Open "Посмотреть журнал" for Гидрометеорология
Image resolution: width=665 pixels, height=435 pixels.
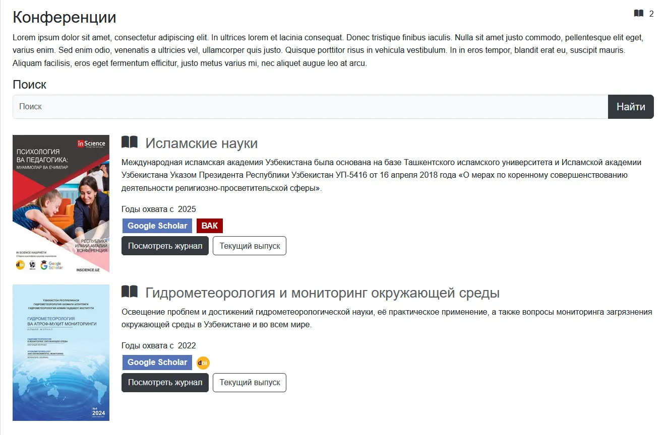pyautogui.click(x=165, y=383)
